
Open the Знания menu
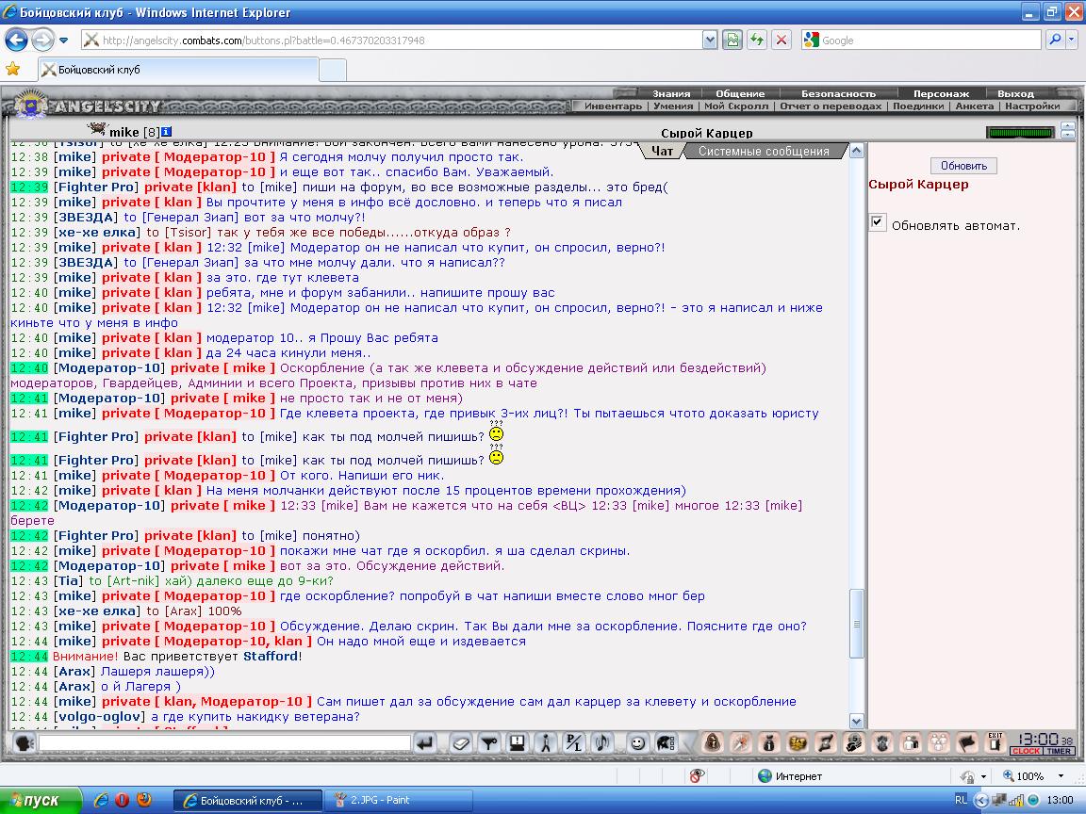(670, 93)
